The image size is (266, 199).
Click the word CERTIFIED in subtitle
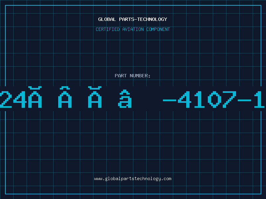point(108,29)
